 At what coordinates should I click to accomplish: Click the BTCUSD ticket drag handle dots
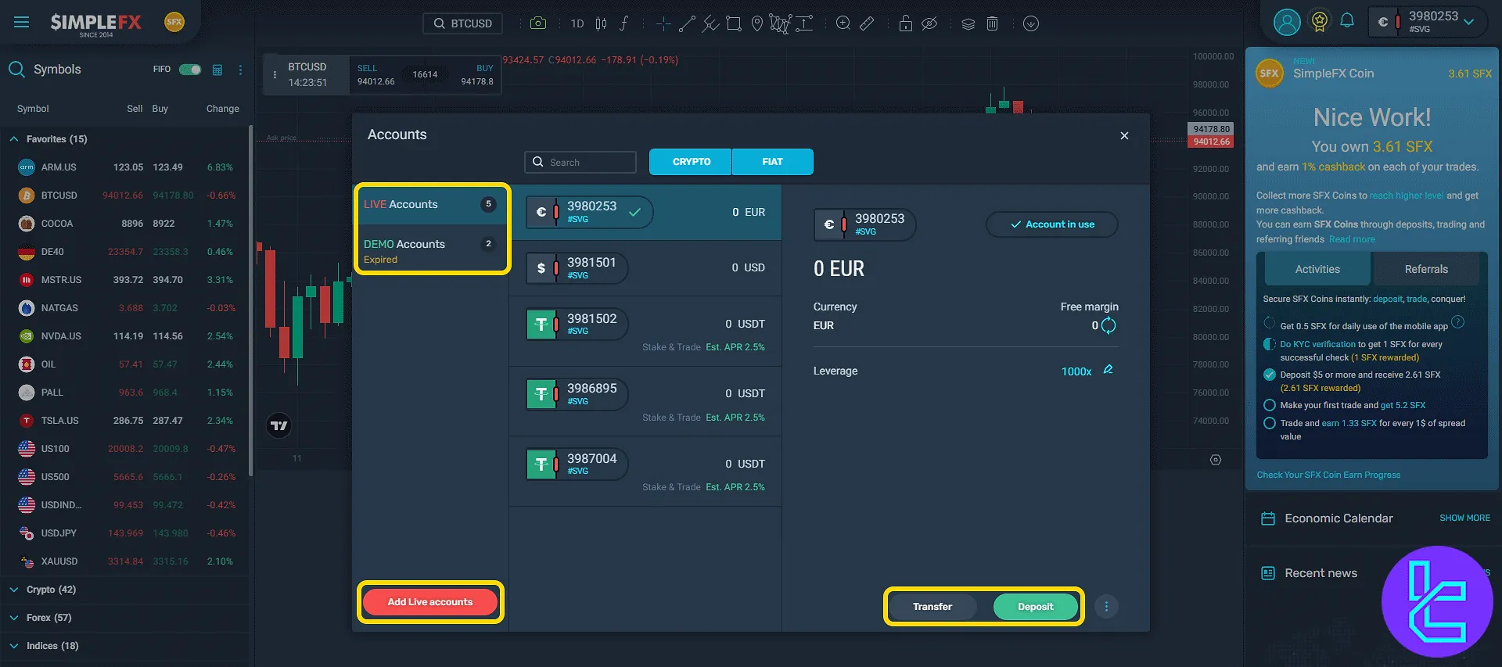pos(275,74)
